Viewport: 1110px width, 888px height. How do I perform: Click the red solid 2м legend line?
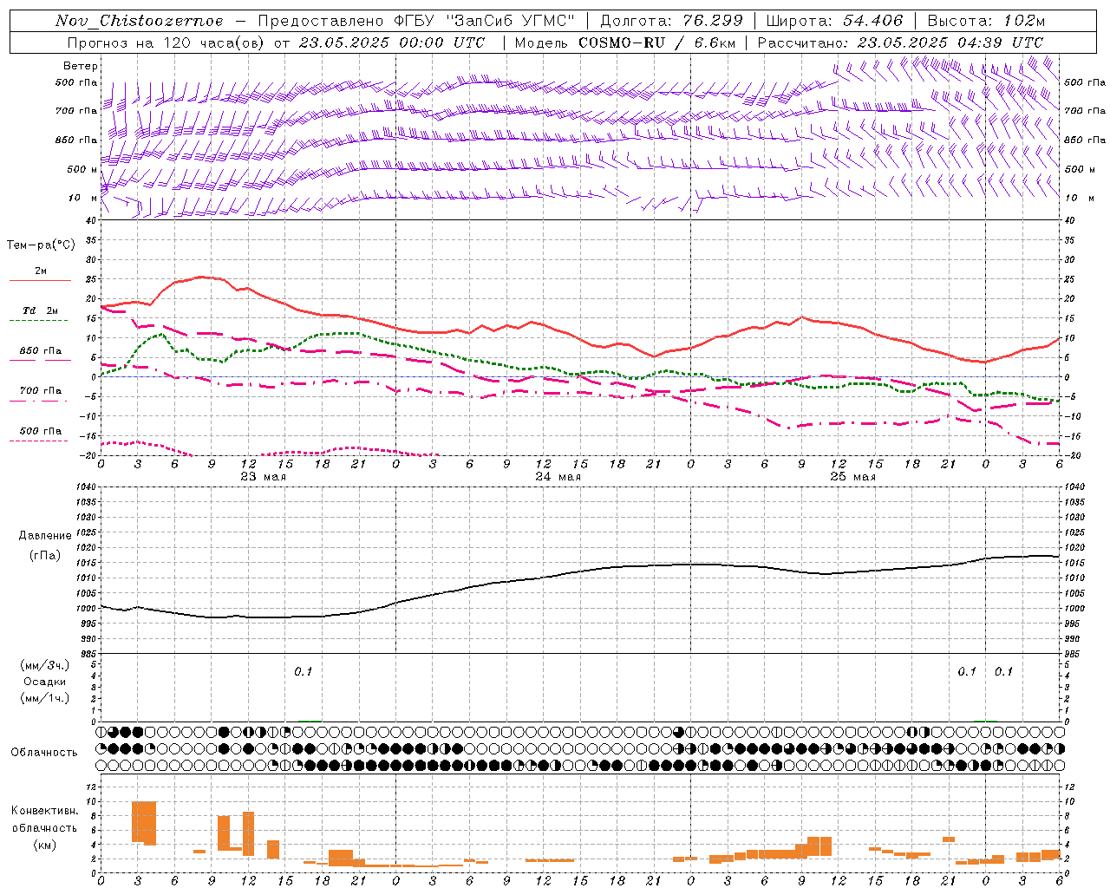click(40, 281)
